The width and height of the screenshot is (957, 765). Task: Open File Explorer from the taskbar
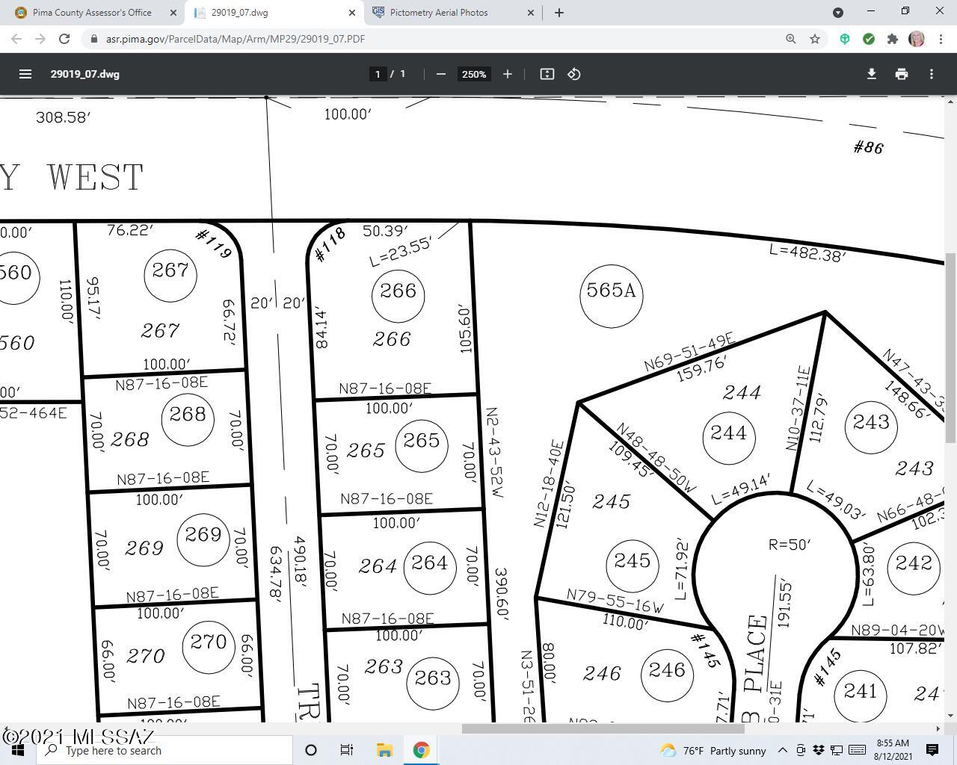pyautogui.click(x=384, y=750)
